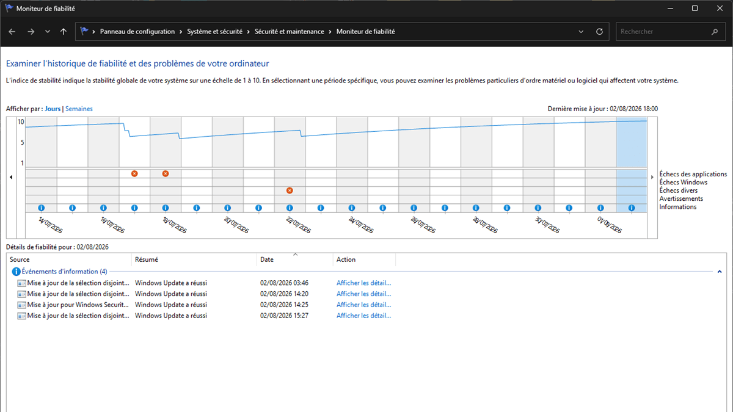The width and height of the screenshot is (733, 412).
Task: Click the information icon for 18/07/2026
Action: [166, 208]
